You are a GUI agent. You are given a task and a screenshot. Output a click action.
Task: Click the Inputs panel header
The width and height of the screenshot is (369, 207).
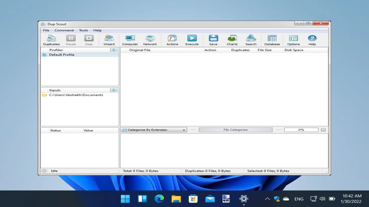coord(55,90)
